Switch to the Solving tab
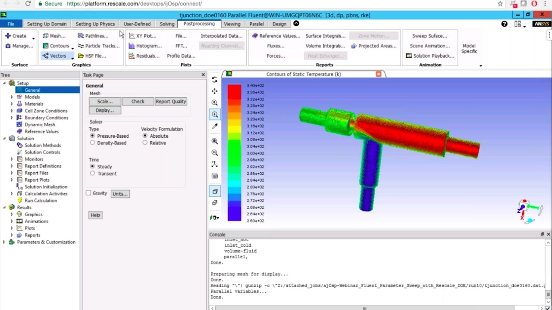 click(x=167, y=24)
